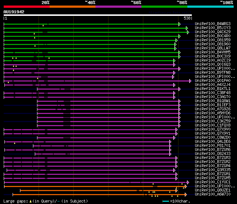Click the UniRef100_Q0I6Q3 label
Image resolution: width=237 pixels, height=204 pixels.
213,65
